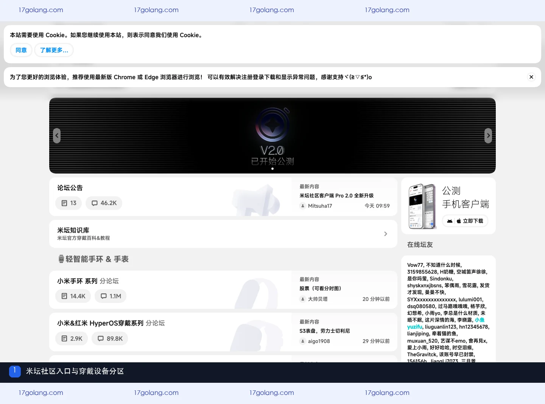Click the 小米手环 1.1M replies icon
This screenshot has height=404, width=545.
click(104, 296)
